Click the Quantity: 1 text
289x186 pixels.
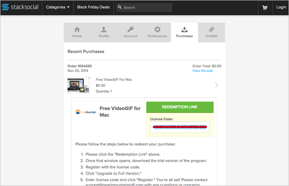(104, 91)
